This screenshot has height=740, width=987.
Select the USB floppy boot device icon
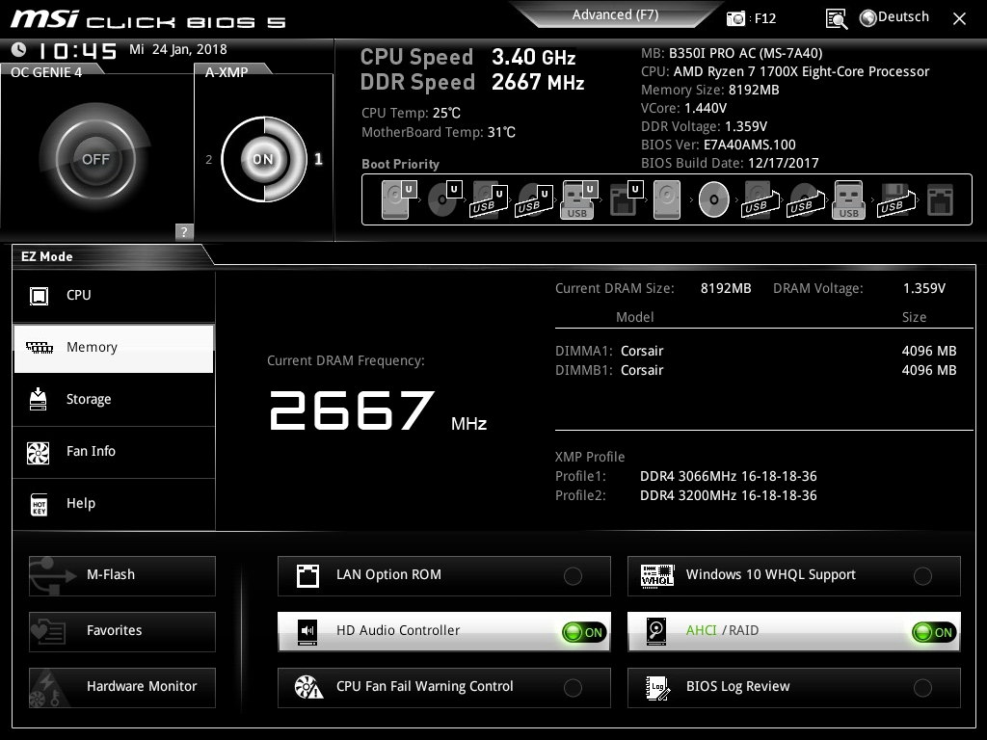(896, 200)
